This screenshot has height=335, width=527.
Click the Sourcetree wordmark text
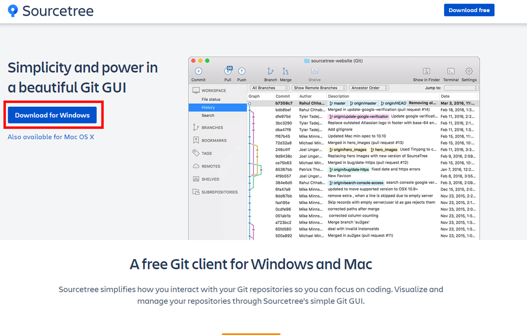coord(58,11)
